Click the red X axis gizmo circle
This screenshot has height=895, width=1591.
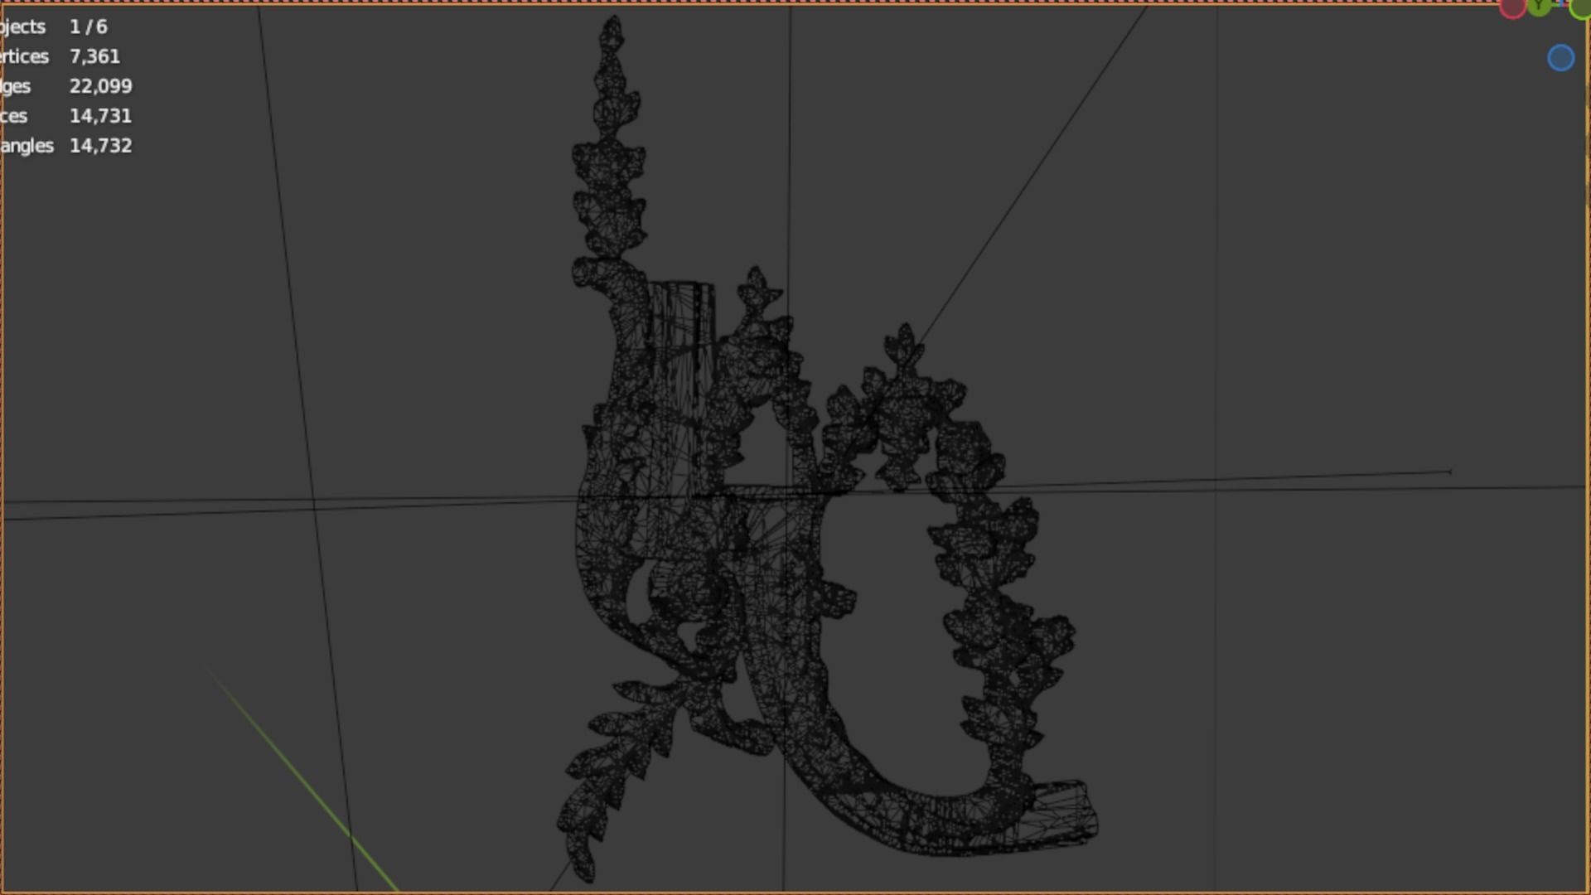[1512, 8]
